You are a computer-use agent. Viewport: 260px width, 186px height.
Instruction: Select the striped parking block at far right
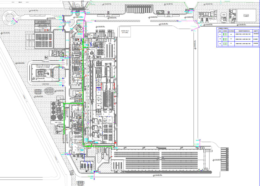(x=224, y=159)
